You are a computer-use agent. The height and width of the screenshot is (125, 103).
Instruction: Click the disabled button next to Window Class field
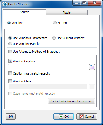(x=92, y=87)
